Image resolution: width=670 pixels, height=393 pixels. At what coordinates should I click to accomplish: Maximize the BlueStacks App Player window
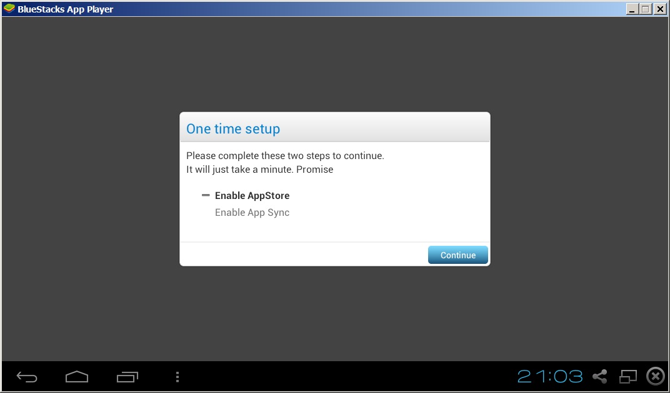[646, 9]
